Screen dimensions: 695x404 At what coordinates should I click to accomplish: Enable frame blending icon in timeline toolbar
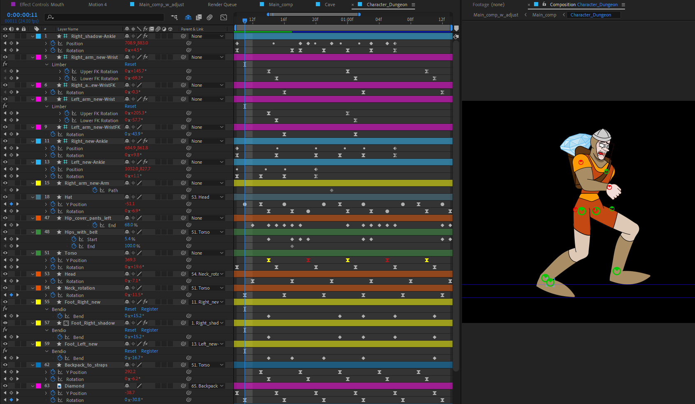199,17
